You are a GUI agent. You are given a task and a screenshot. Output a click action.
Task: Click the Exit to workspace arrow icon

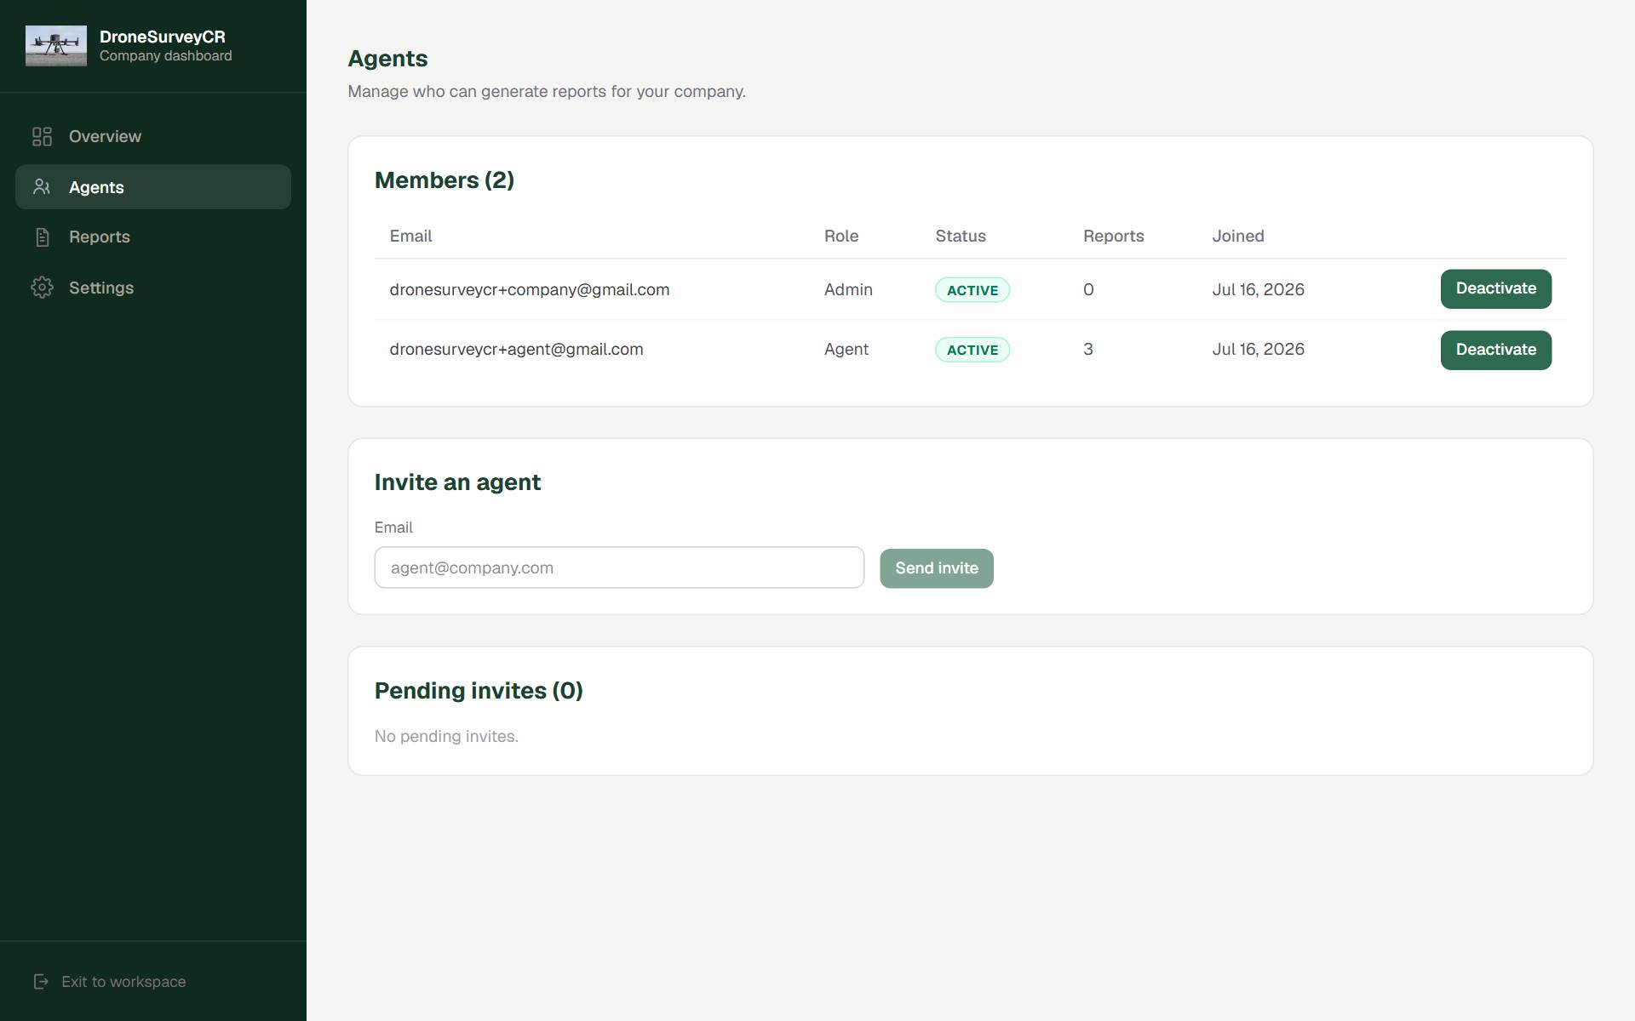click(41, 982)
